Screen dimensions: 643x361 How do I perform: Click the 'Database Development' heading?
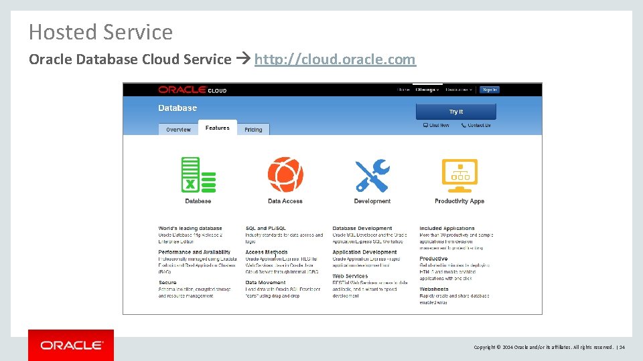362,229
